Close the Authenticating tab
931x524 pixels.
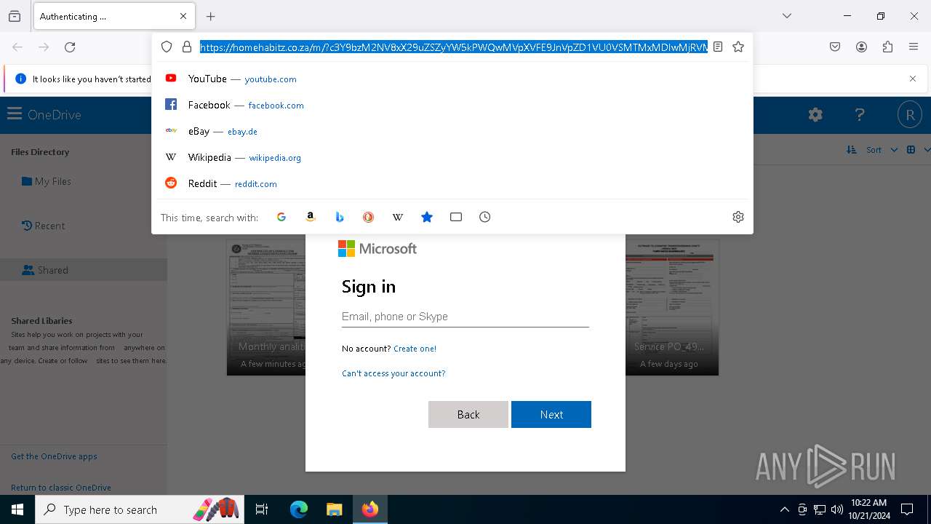coord(183,16)
